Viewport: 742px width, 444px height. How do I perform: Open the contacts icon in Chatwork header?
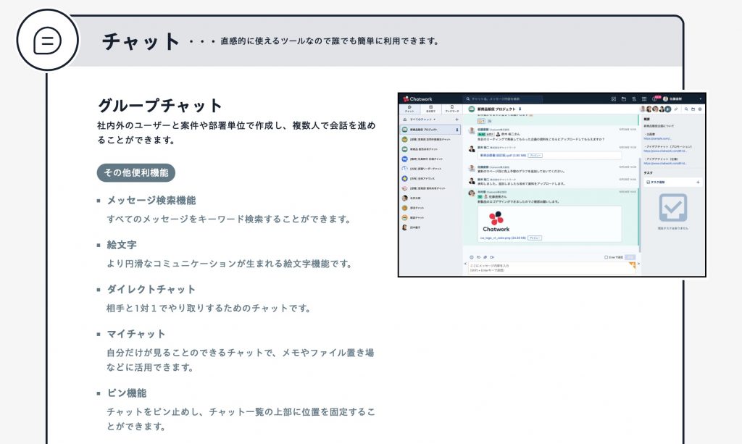pyautogui.click(x=634, y=99)
